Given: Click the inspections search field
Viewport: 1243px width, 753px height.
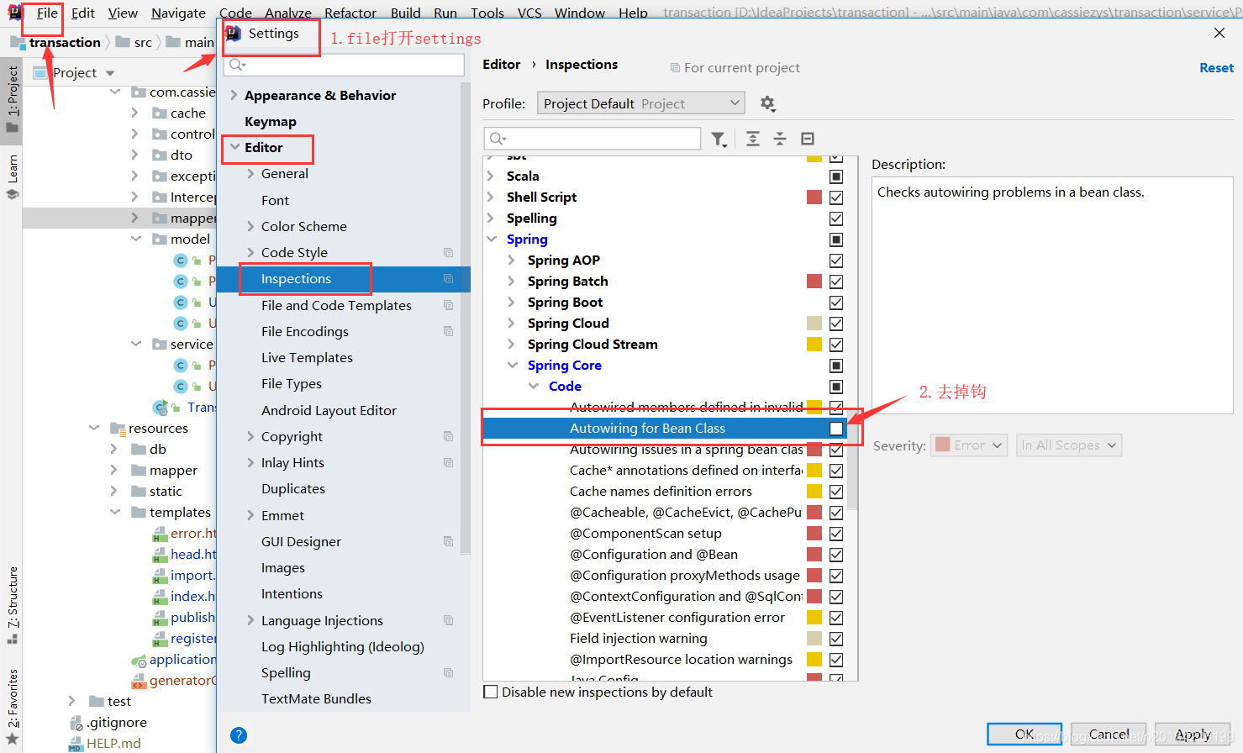Looking at the screenshot, I should (x=592, y=138).
